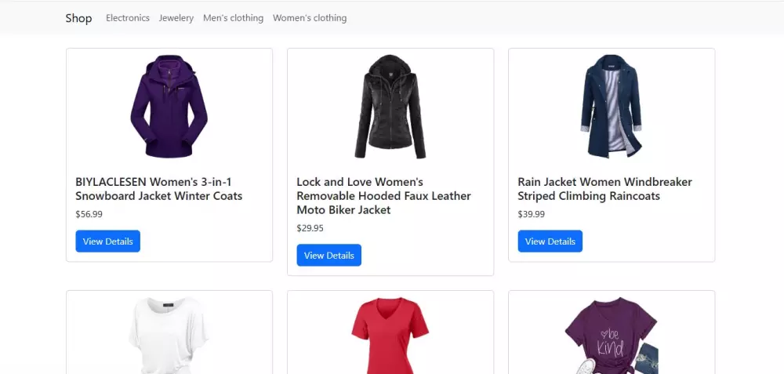This screenshot has width=784, height=374.
Task: View details for Faux Leather Moto Jacket
Action: click(x=328, y=256)
